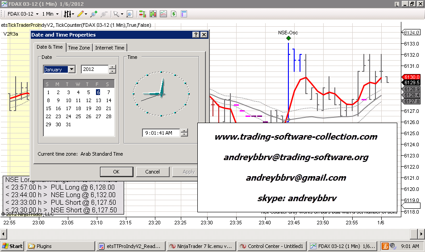Screen dimensions: 425x252
Task: Open the chart properties icon
Action: 185,14
